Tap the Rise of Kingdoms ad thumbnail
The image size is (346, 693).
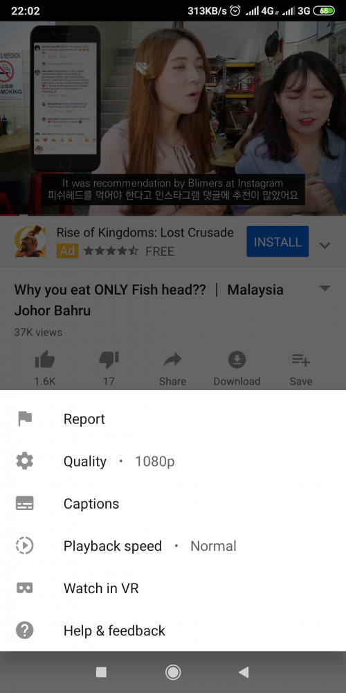(30, 241)
